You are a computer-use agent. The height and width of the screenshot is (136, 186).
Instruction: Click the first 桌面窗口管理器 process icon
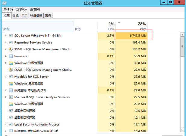[11, 111]
